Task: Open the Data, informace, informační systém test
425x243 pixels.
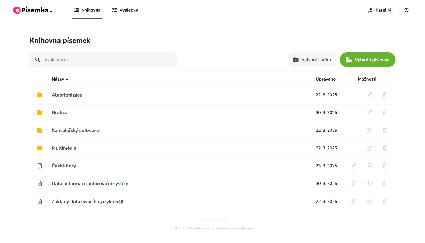Action: pos(90,183)
